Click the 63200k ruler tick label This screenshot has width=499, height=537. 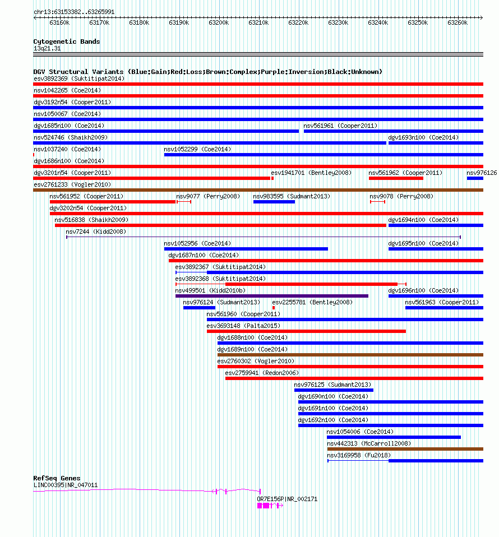pyautogui.click(x=219, y=22)
